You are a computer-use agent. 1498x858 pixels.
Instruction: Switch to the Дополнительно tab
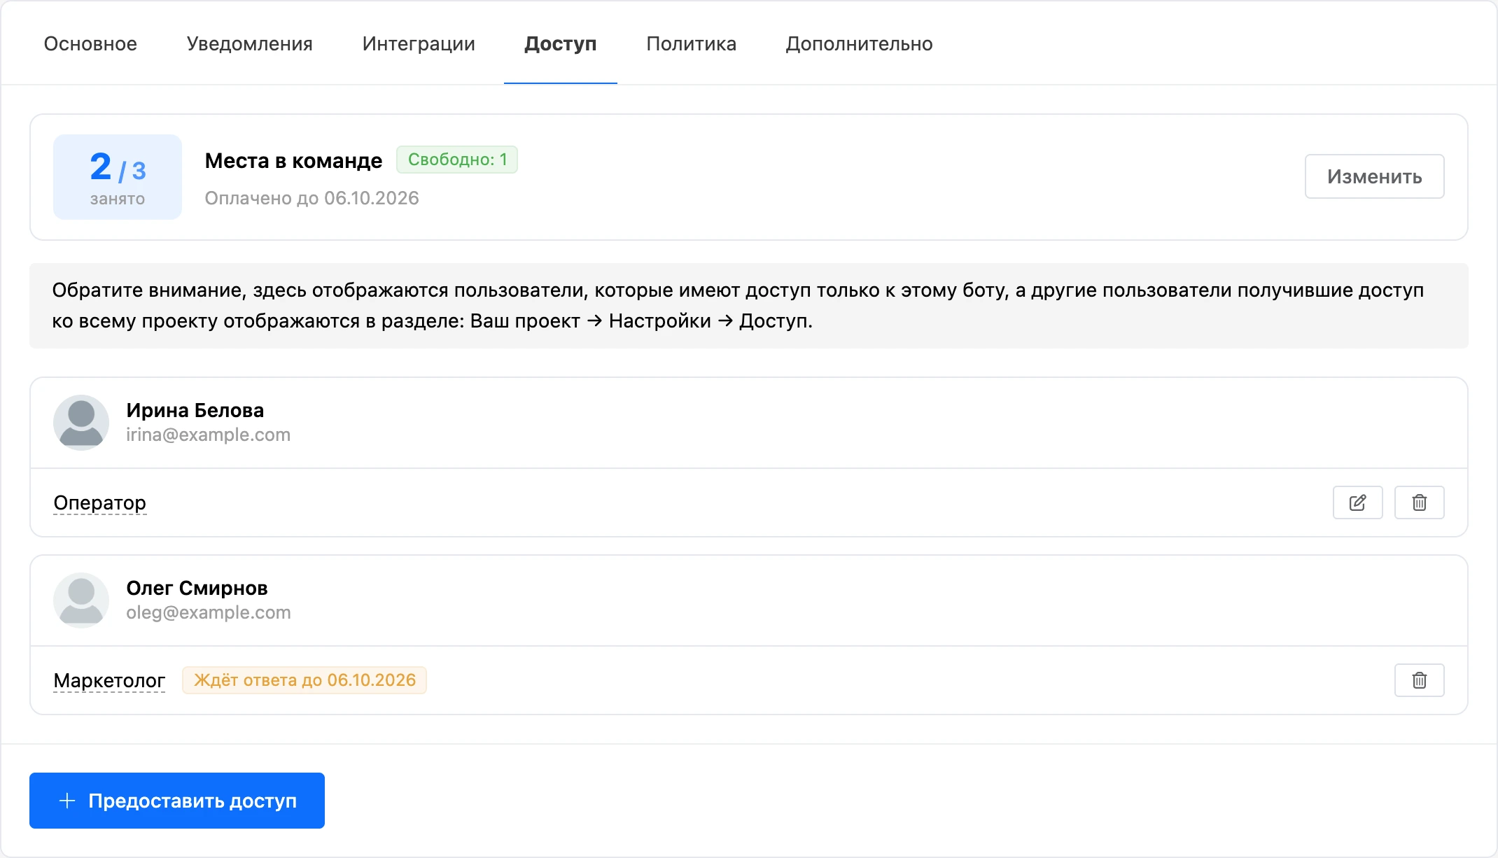pyautogui.click(x=859, y=43)
